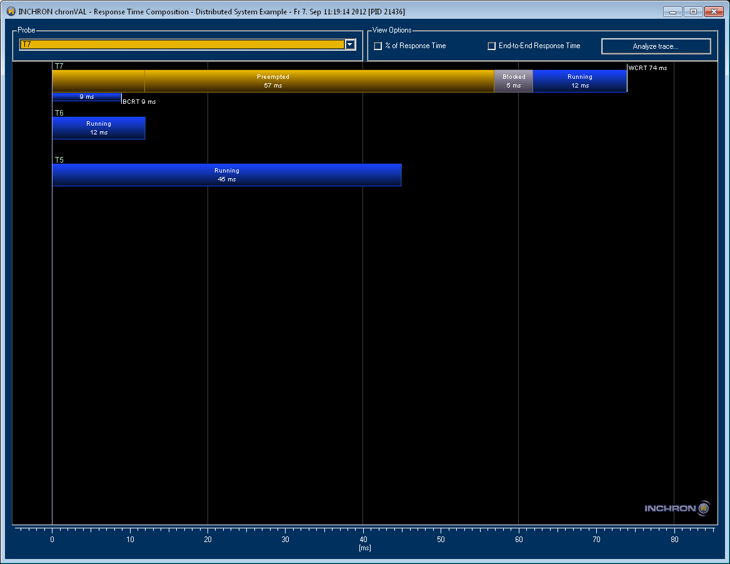Click the 40 ms axis tick label
The height and width of the screenshot is (564, 730).
click(x=363, y=540)
